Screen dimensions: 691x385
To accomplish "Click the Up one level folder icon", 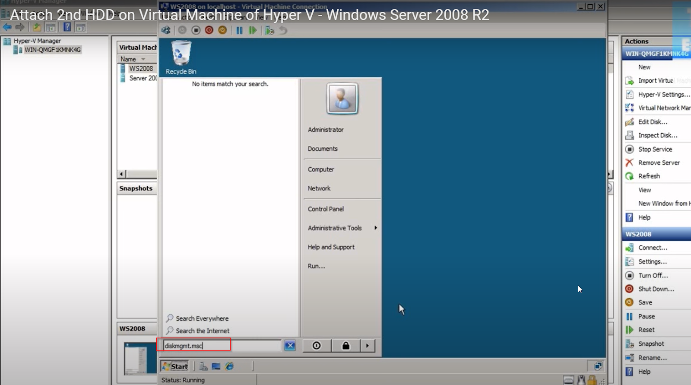I will [37, 27].
